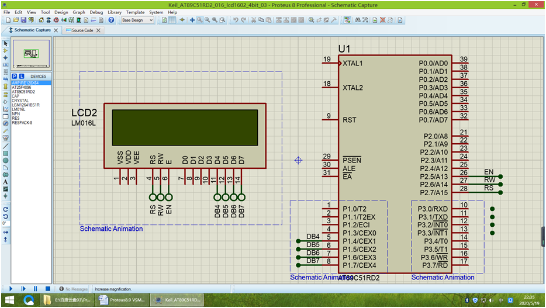Select the Junction Dot Mode tool
546x308 pixels.
(x=6, y=58)
